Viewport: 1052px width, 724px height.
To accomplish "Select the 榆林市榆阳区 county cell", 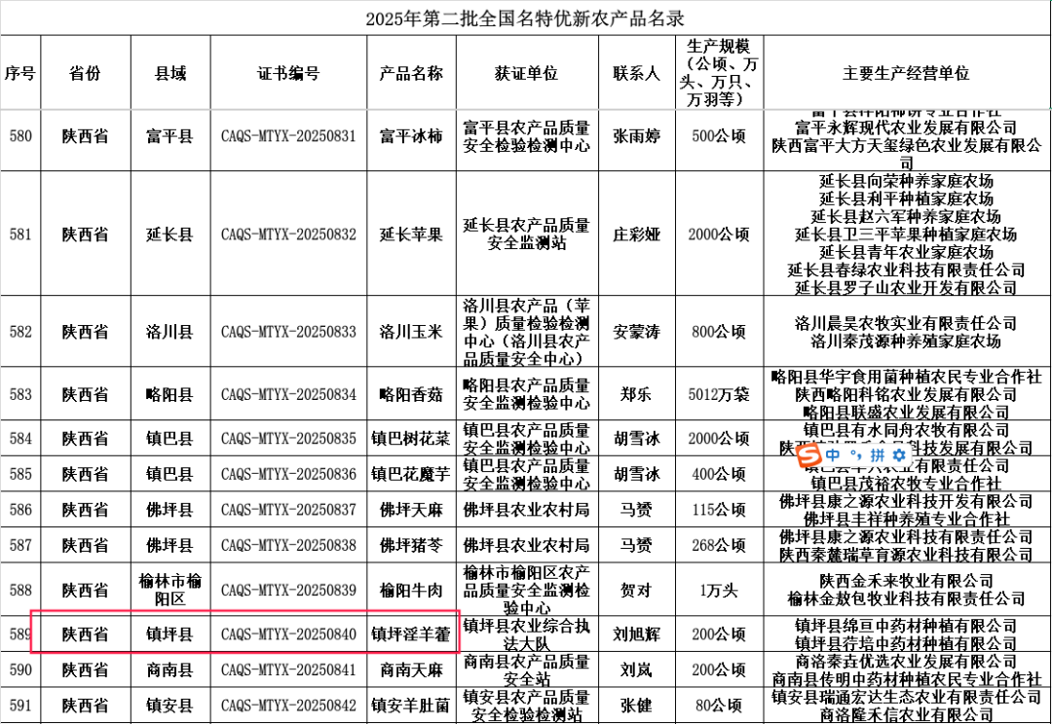I will (x=170, y=590).
